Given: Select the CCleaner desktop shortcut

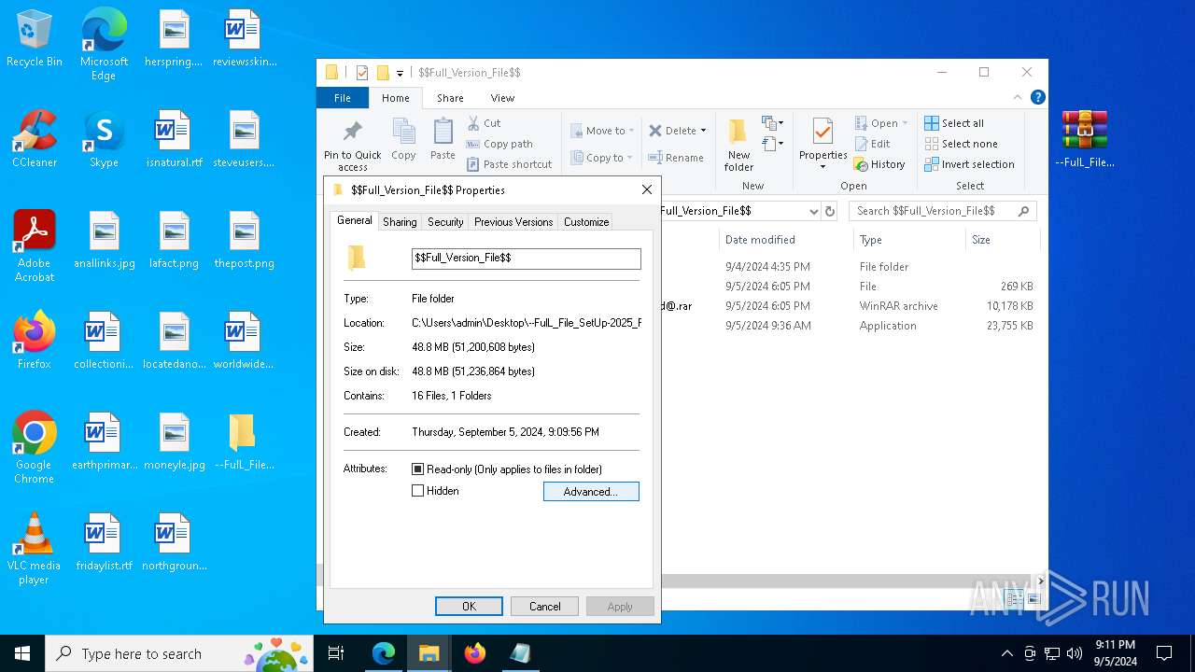Looking at the screenshot, I should pyautogui.click(x=35, y=139).
